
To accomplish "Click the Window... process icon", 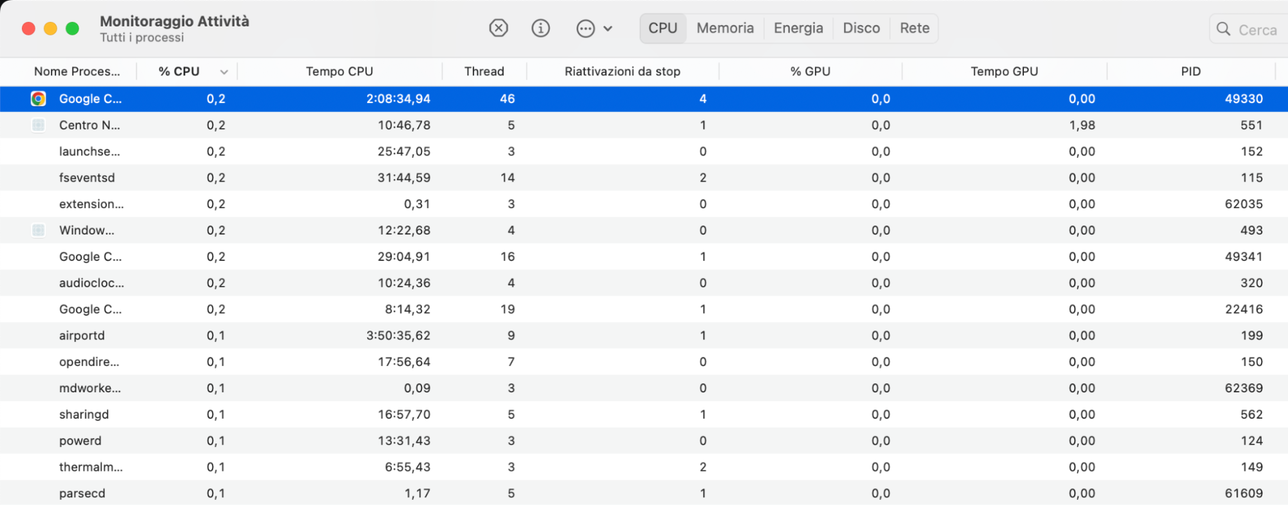I will click(x=39, y=230).
